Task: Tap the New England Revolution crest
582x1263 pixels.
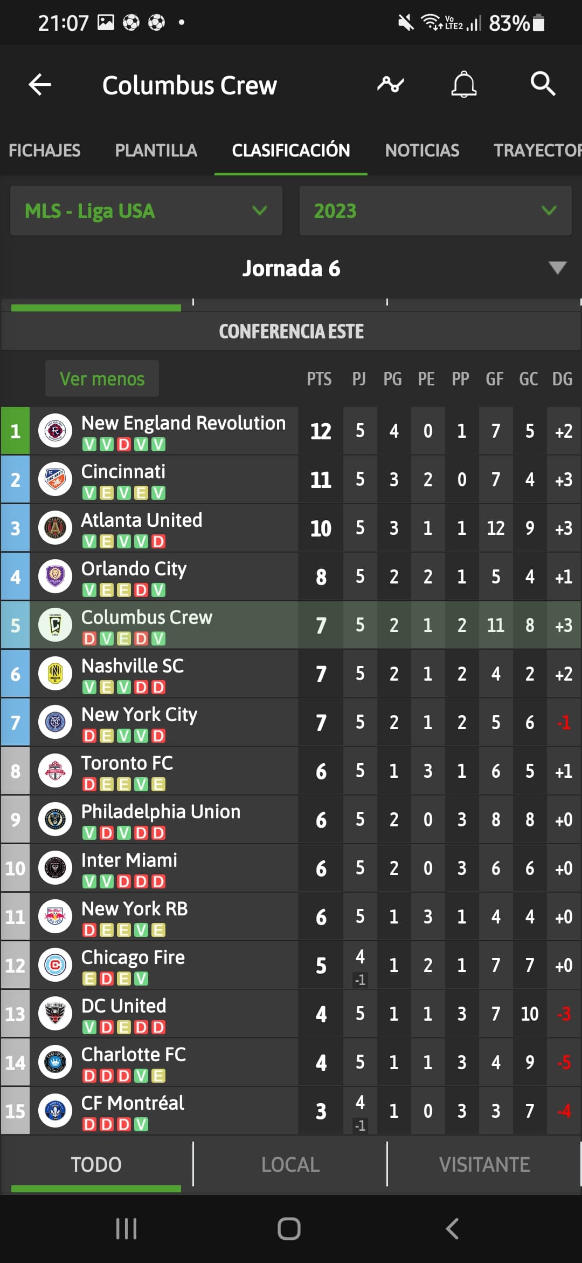Action: pyautogui.click(x=55, y=431)
